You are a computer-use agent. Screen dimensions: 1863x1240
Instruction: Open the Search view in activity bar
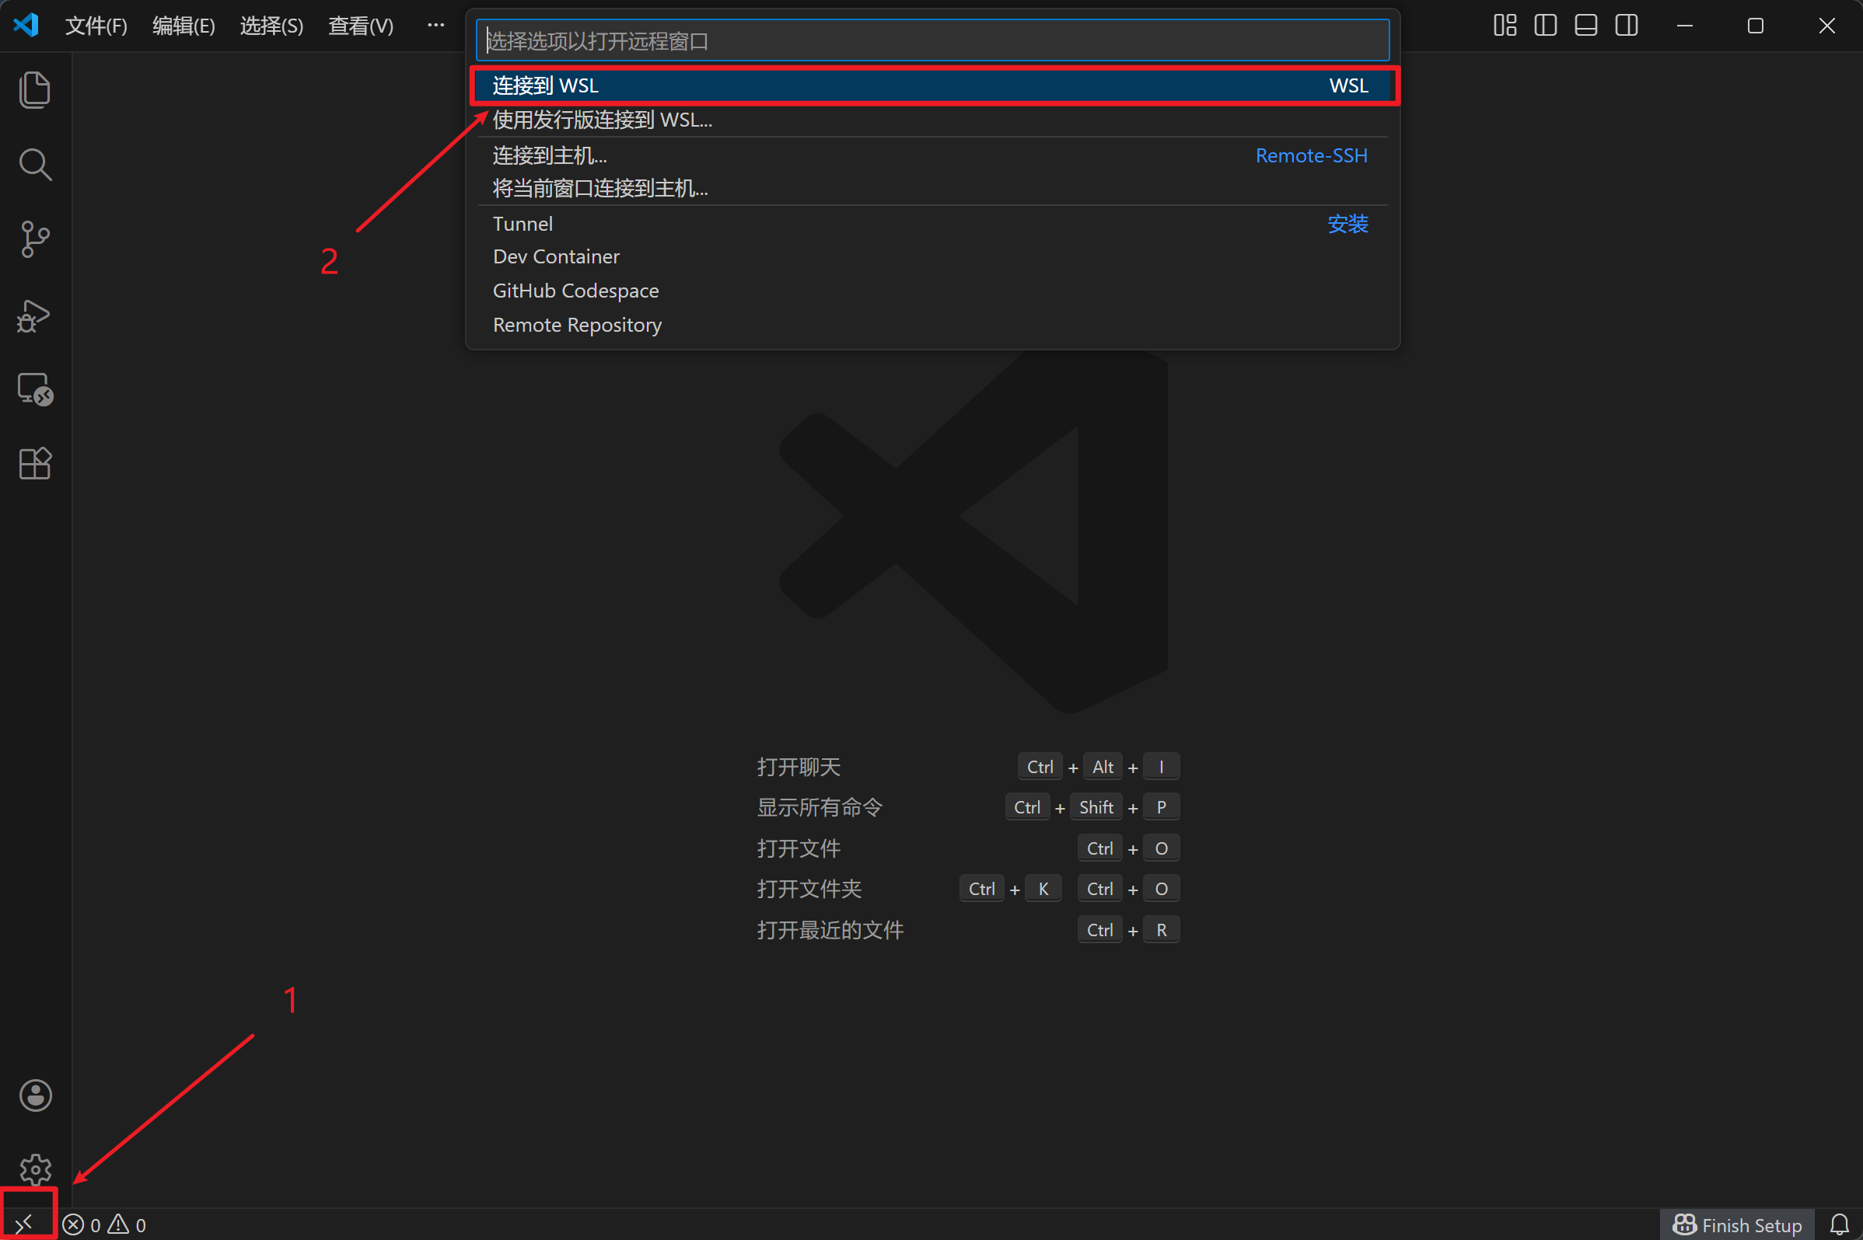point(35,165)
